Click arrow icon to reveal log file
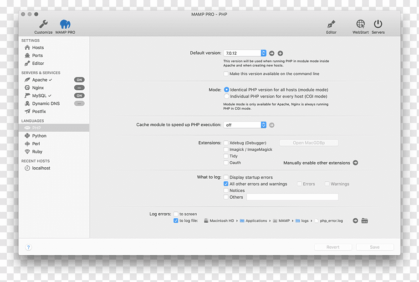This screenshot has width=419, height=282. coord(355,221)
